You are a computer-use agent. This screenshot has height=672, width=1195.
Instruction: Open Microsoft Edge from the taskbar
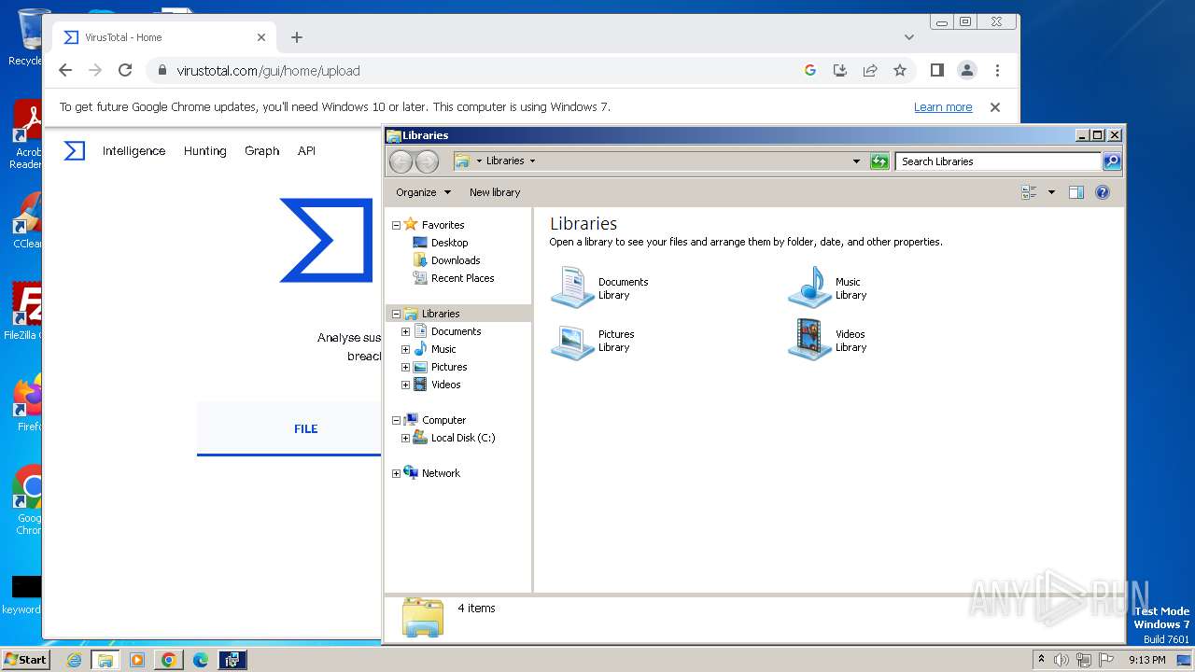pyautogui.click(x=201, y=660)
